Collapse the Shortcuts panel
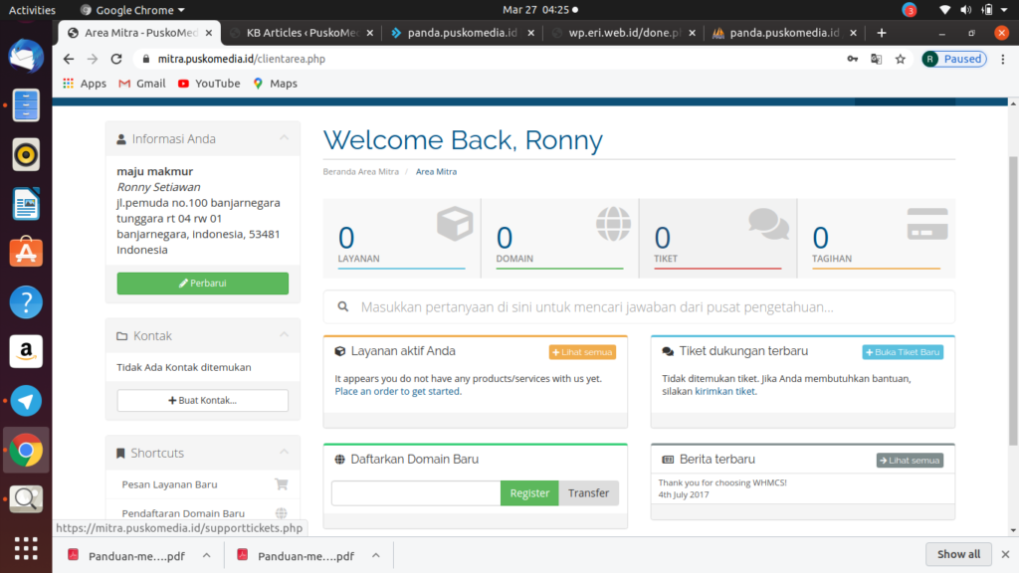1019x573 pixels. [284, 453]
